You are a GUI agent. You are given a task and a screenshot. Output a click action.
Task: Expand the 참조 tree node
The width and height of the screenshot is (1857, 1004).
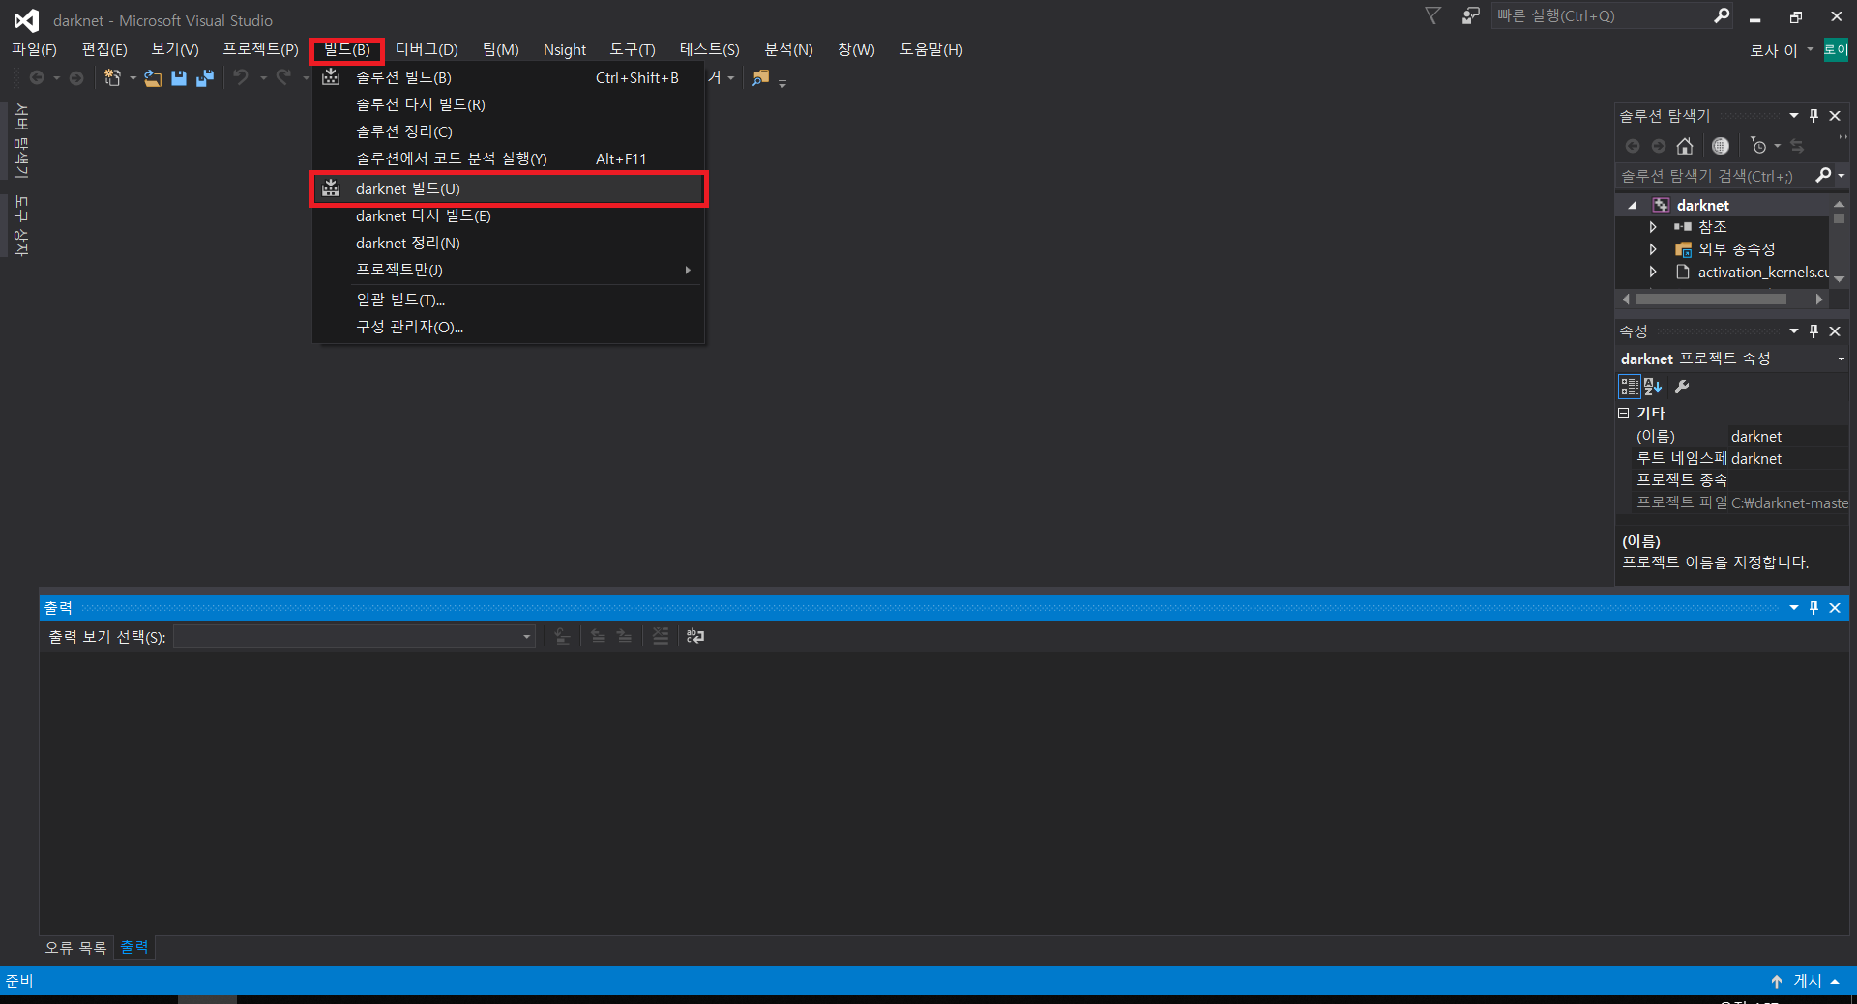click(x=1653, y=227)
